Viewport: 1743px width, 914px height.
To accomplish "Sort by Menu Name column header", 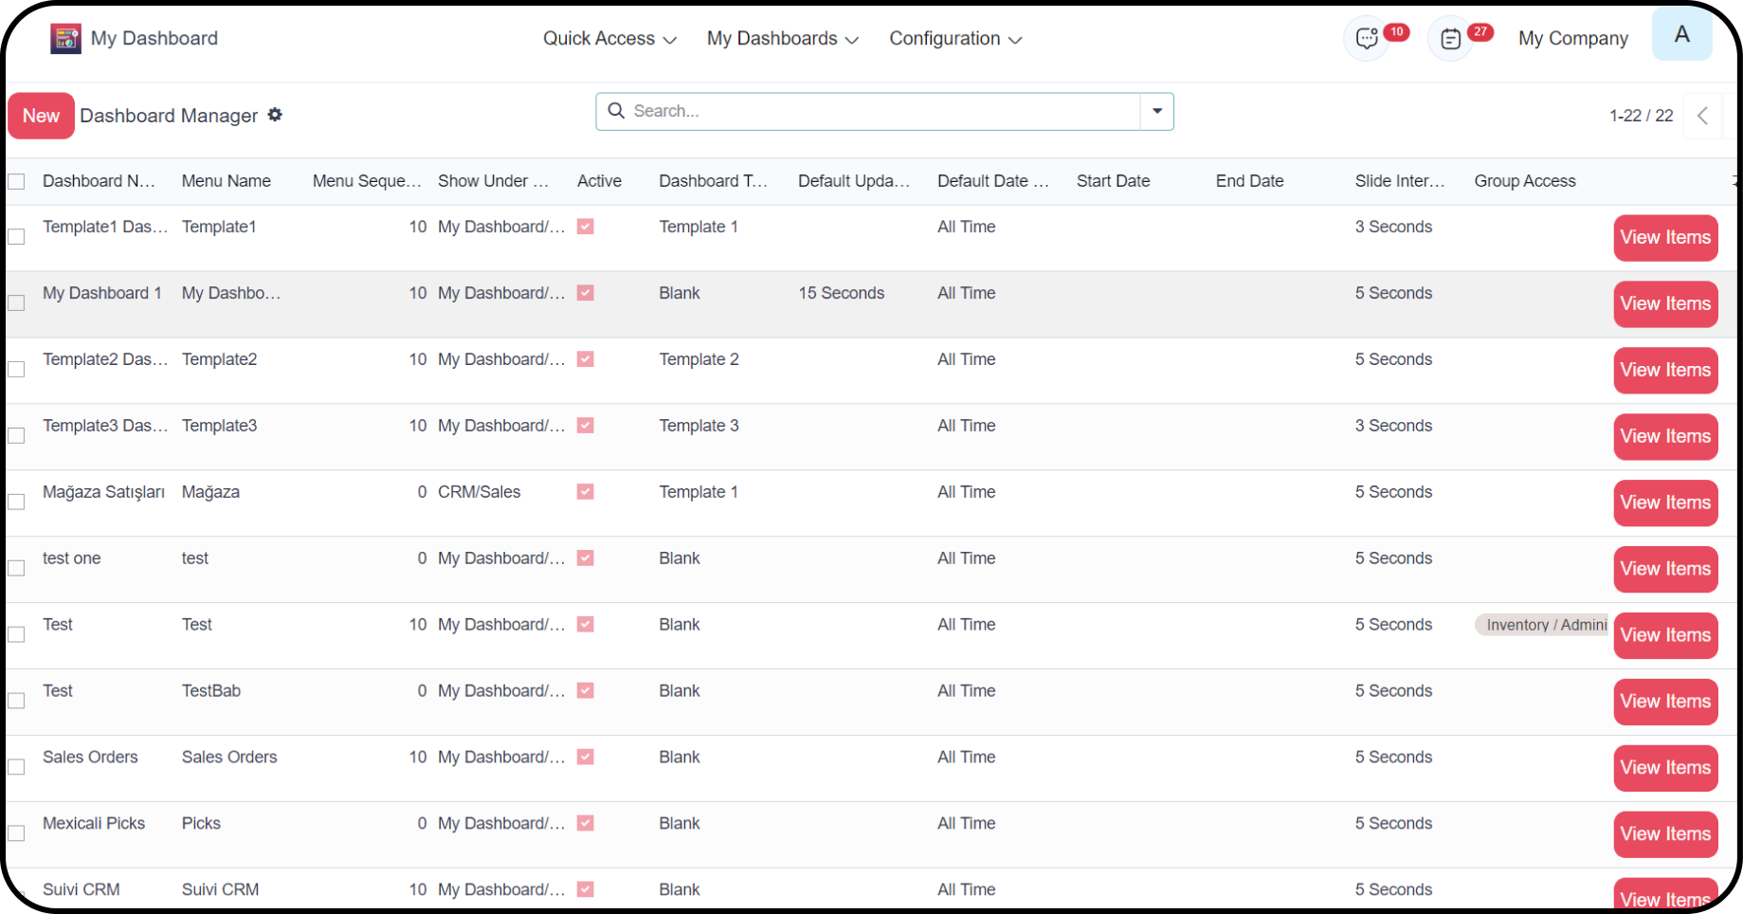I will 227,181.
